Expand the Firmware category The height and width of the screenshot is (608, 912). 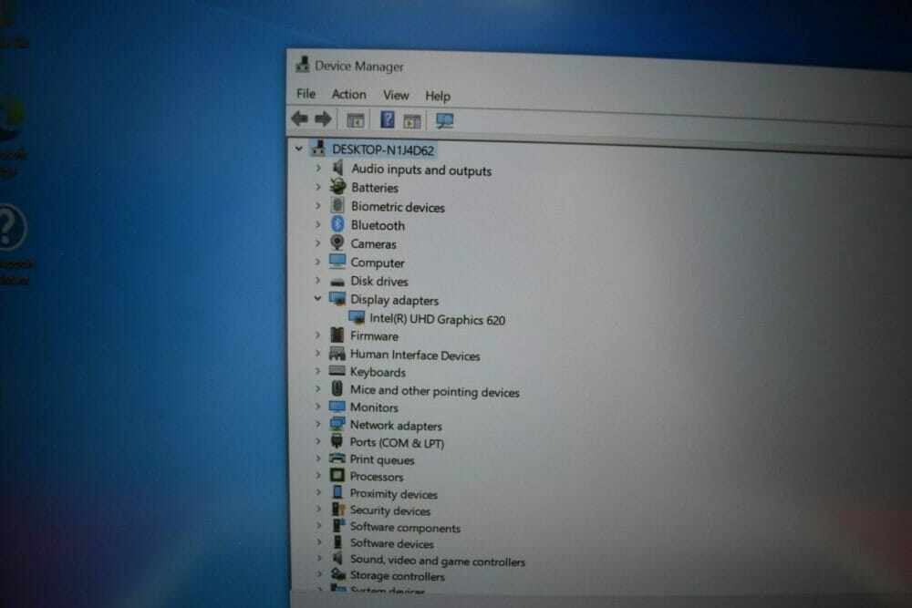coord(318,335)
